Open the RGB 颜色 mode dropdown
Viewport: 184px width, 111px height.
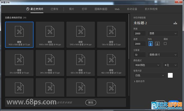(x=147, y=65)
